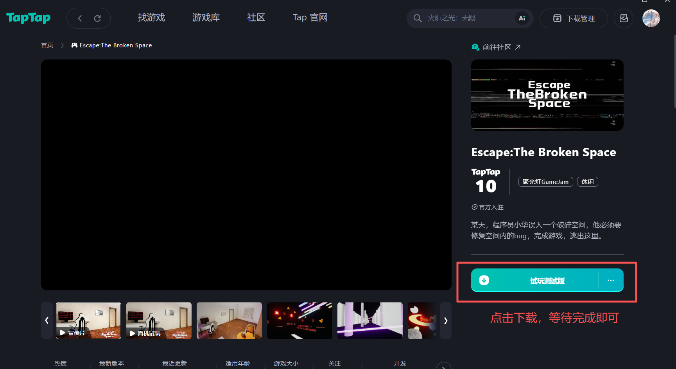
Task: Select the dark neon shapes screenshot thumbnail
Action: (x=299, y=320)
